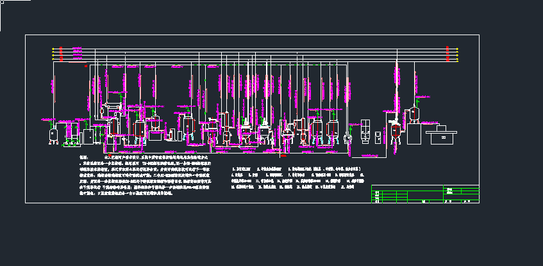
Task: Click the bottom-left corner of drawing frame
Action: [26, 203]
